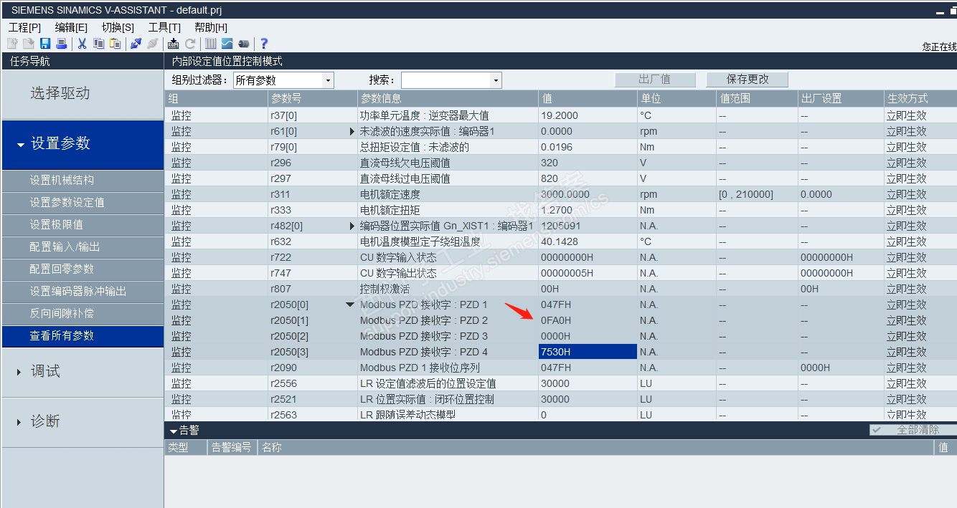Click the grey Restart drive refresh icon
Viewport: 957px width, 508px height.
(190, 44)
